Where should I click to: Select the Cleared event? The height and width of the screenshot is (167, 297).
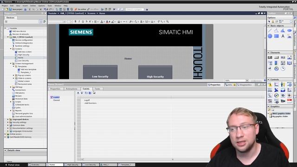[57, 100]
